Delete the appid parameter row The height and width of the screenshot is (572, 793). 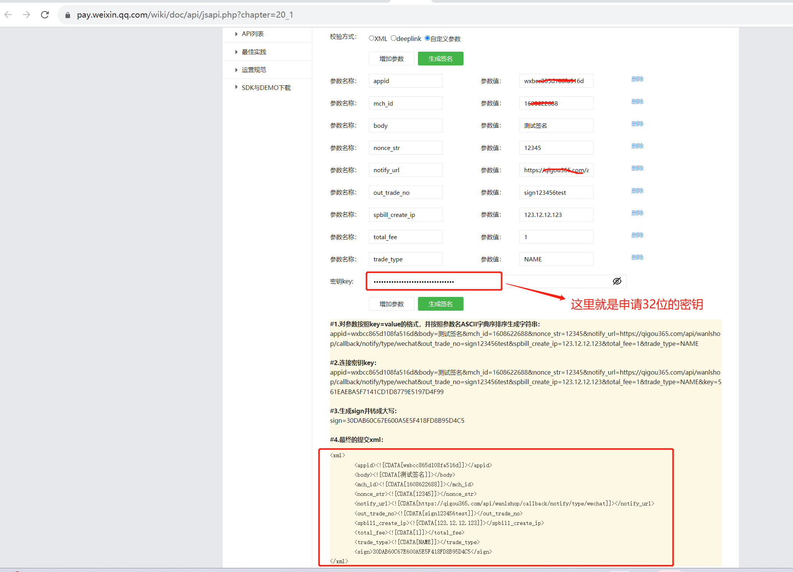(x=637, y=79)
